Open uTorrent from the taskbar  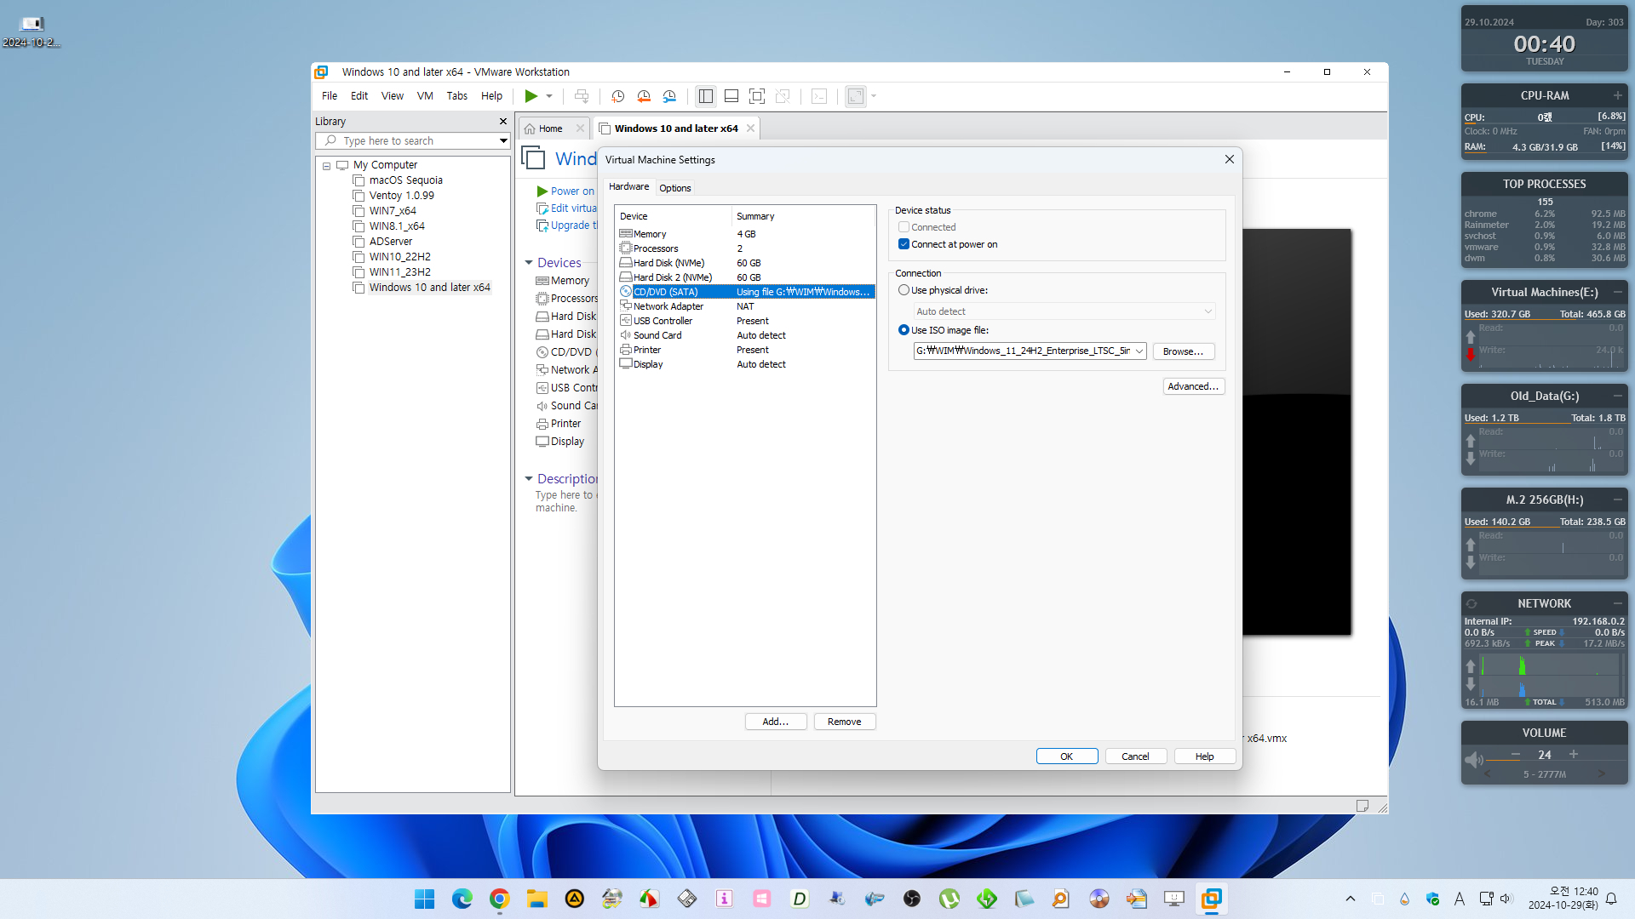pos(949,899)
